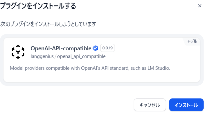
Task: Close the plugin install dialog with X
Action: coord(200,6)
